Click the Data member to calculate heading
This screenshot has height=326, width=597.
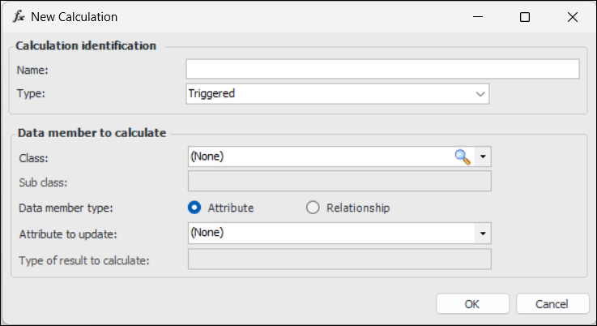tap(92, 133)
